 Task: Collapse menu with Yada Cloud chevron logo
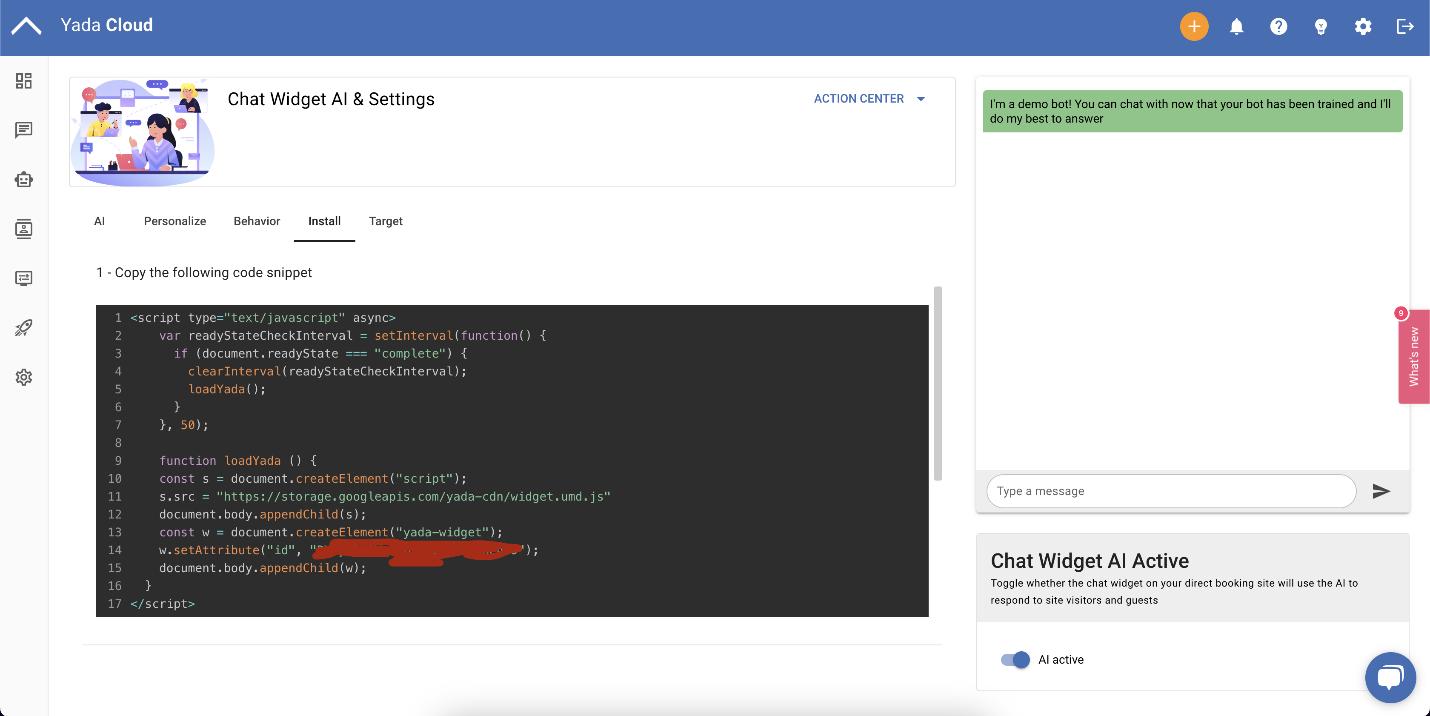point(26,26)
